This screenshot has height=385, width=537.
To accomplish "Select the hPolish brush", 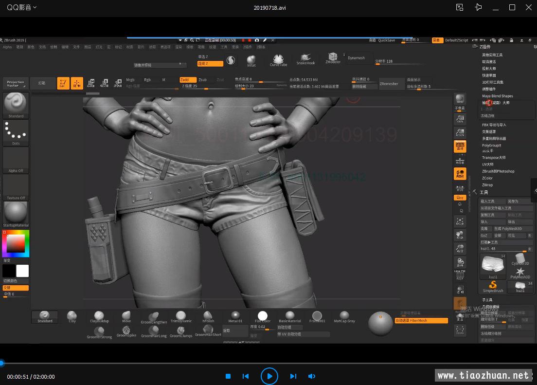I will tap(208, 317).
